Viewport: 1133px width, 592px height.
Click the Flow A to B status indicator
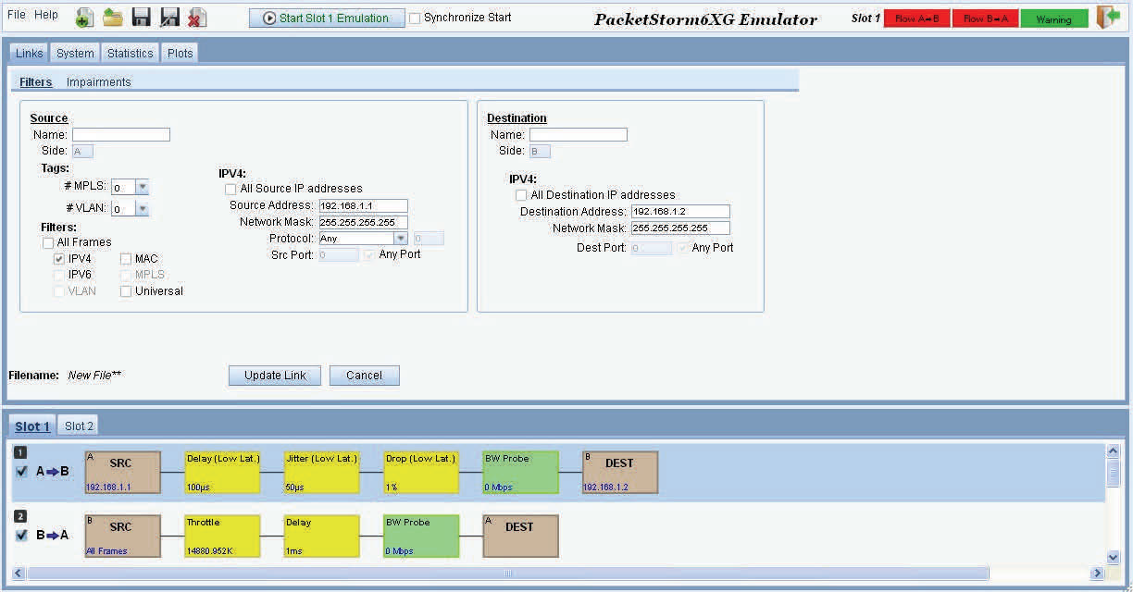[917, 18]
